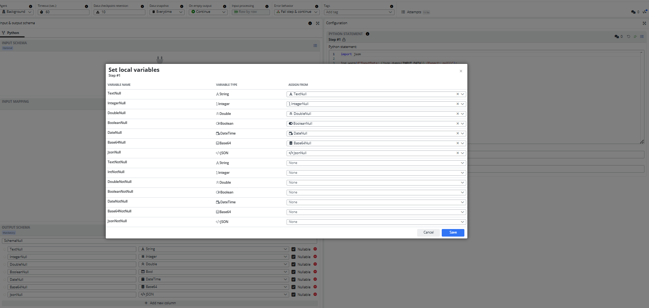Delete the JsonNull output column via red minus
This screenshot has width=649, height=308.
(x=315, y=294)
